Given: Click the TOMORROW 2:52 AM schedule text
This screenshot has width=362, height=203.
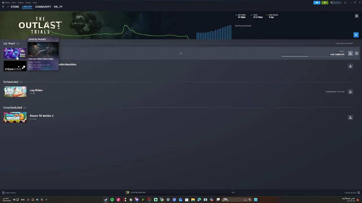Looking at the screenshot, I should click(335, 92).
